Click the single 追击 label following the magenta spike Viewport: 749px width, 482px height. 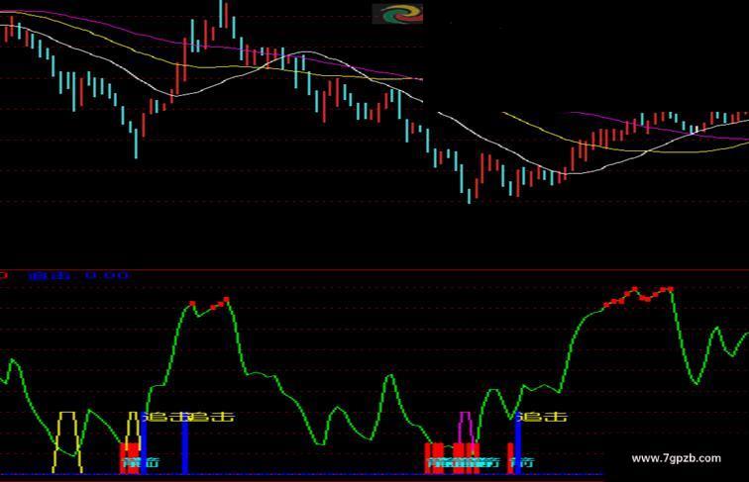544,417
